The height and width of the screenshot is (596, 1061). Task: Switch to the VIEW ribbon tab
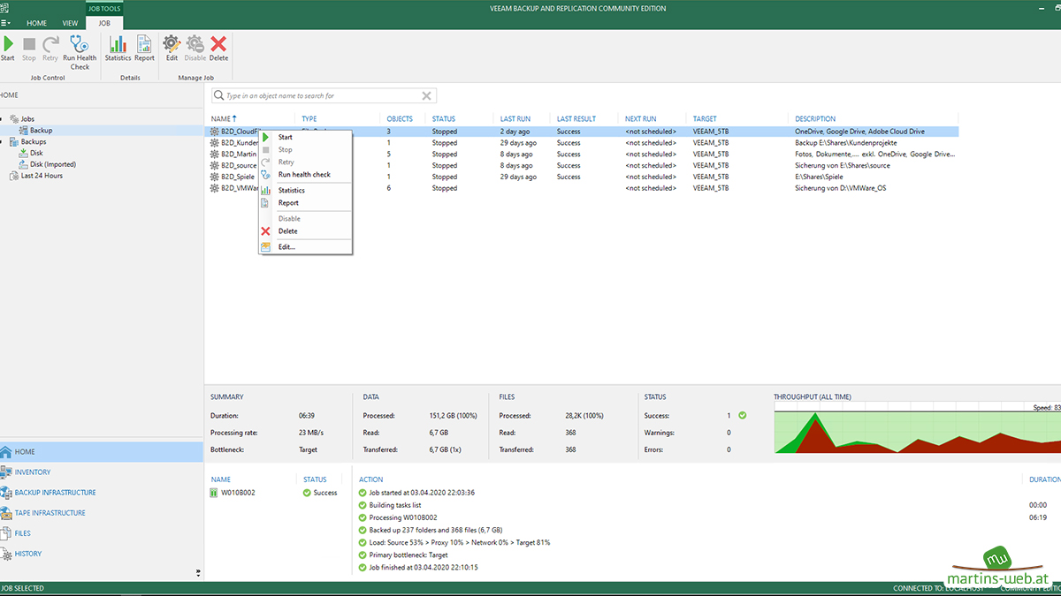point(70,23)
